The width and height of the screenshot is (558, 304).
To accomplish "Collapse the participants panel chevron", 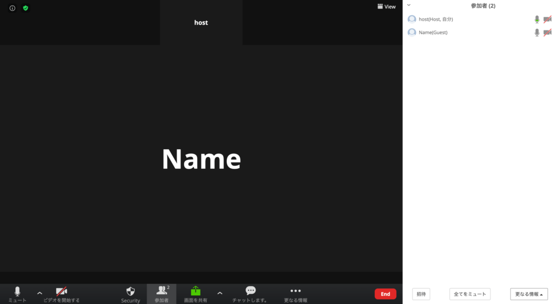I will (x=409, y=5).
